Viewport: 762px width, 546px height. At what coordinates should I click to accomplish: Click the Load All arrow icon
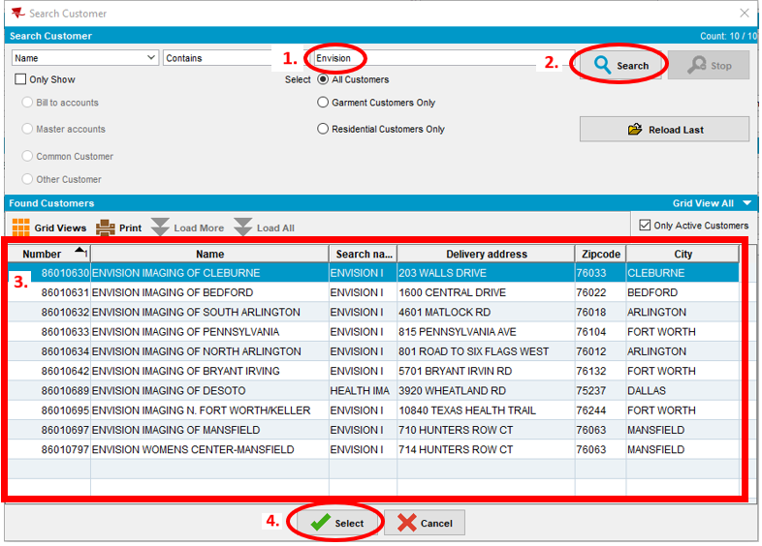coord(243,228)
